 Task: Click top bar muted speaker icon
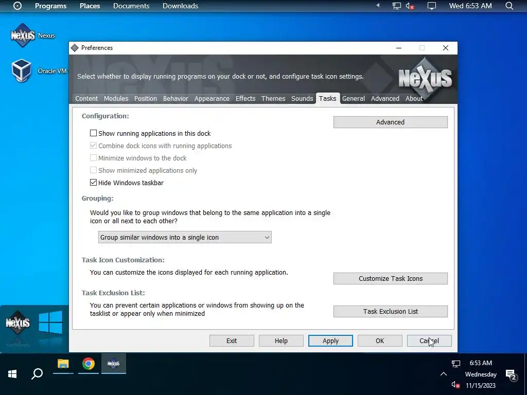[410, 6]
